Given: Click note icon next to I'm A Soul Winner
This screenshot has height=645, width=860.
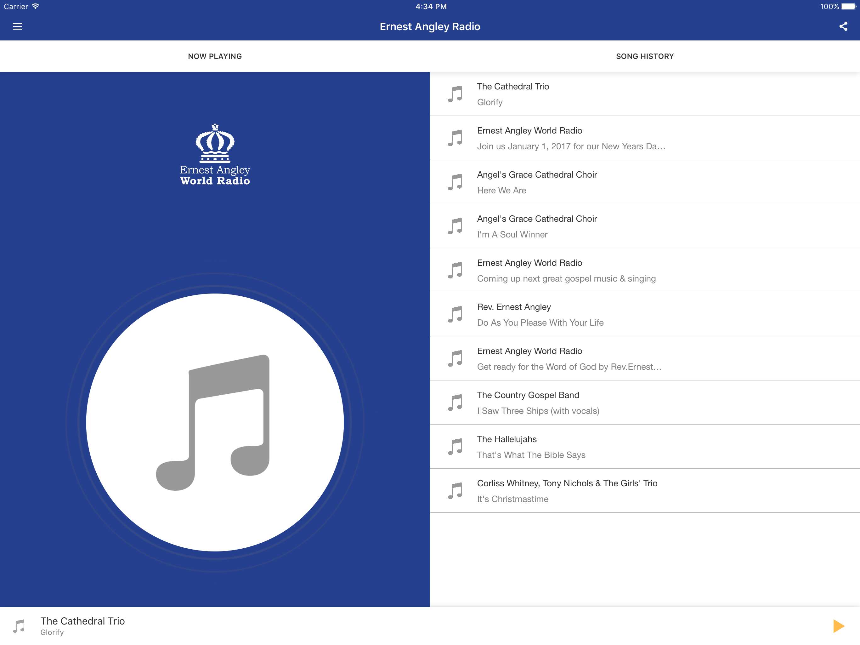Looking at the screenshot, I should coord(455,226).
